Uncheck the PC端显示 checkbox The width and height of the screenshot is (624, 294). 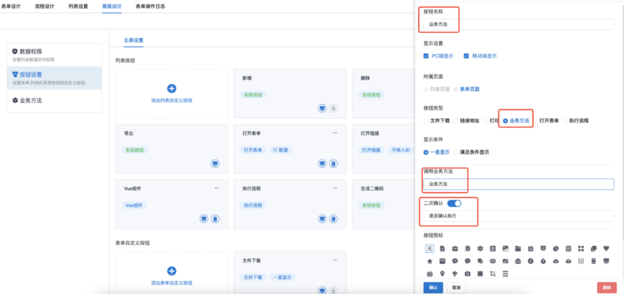427,55
